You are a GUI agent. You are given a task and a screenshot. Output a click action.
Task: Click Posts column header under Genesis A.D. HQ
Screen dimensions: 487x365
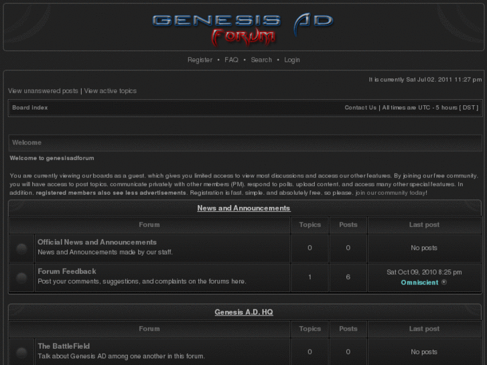[348, 329]
